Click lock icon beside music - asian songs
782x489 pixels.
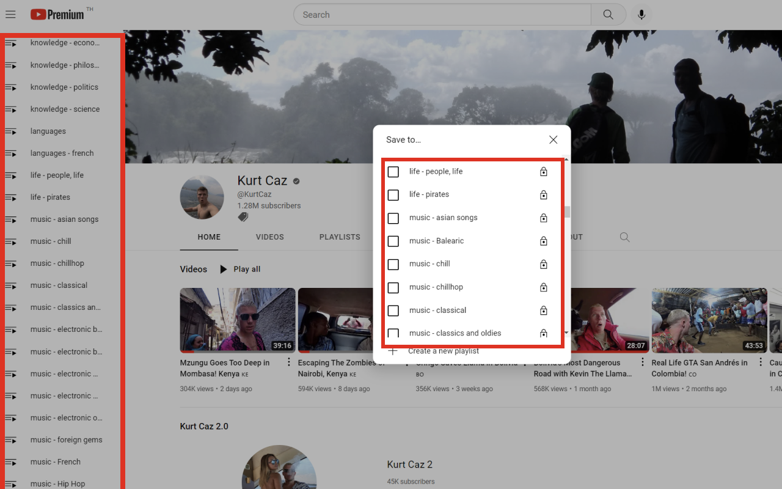point(544,218)
